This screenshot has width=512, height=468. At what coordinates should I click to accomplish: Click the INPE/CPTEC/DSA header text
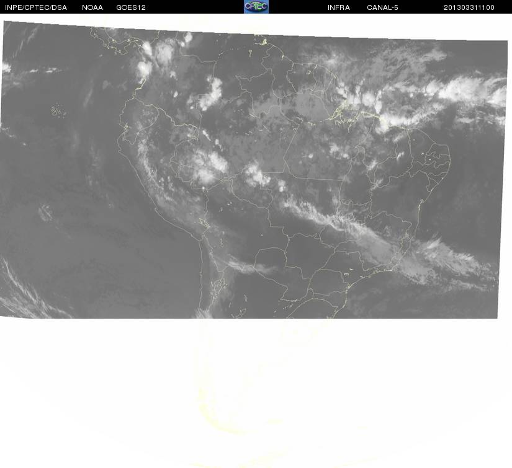(36, 7)
